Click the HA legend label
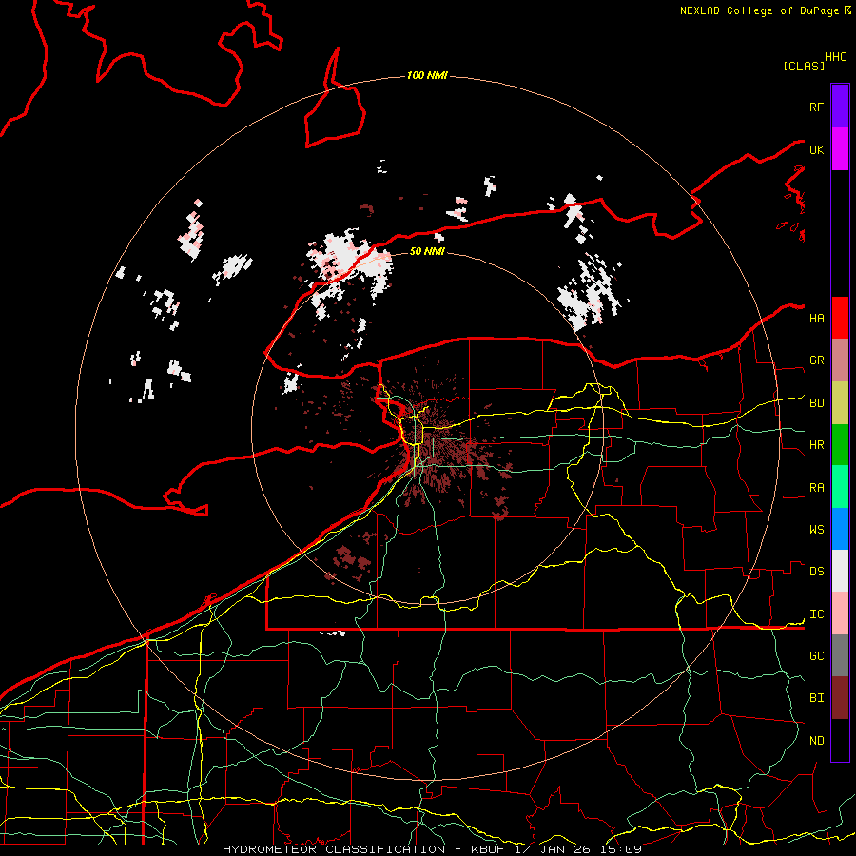This screenshot has width=856, height=856. pyautogui.click(x=816, y=318)
